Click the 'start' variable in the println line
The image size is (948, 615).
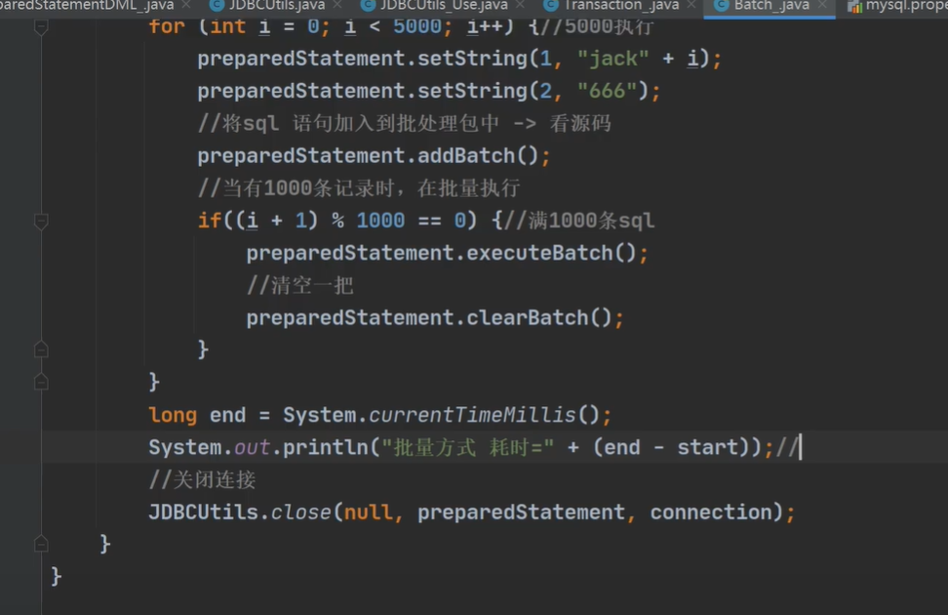pos(708,447)
